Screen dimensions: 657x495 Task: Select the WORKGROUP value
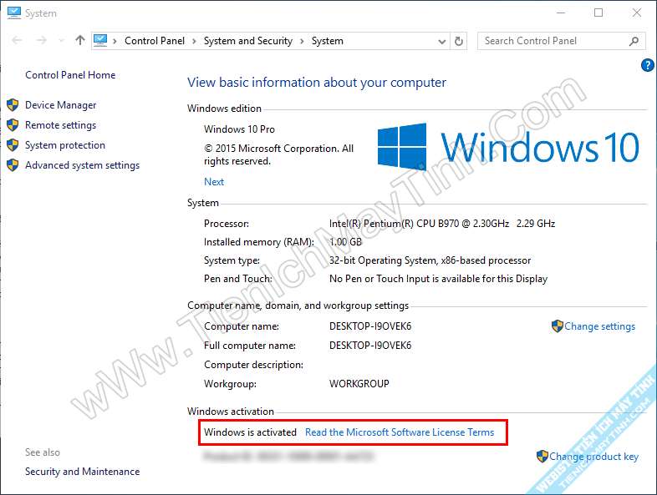(359, 384)
